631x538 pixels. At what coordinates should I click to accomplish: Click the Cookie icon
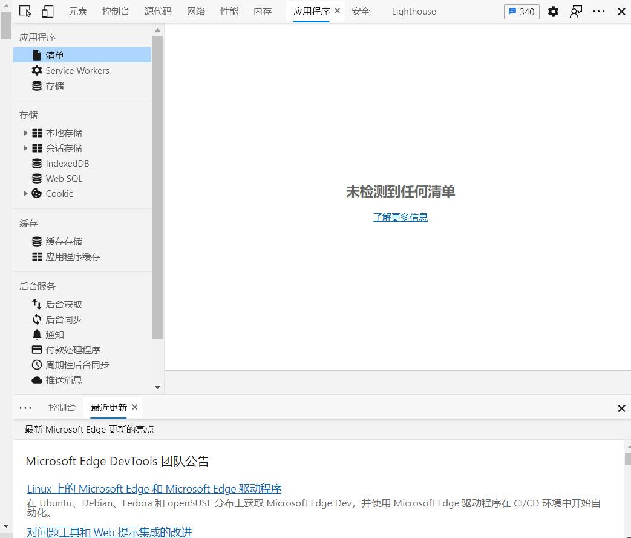click(37, 193)
